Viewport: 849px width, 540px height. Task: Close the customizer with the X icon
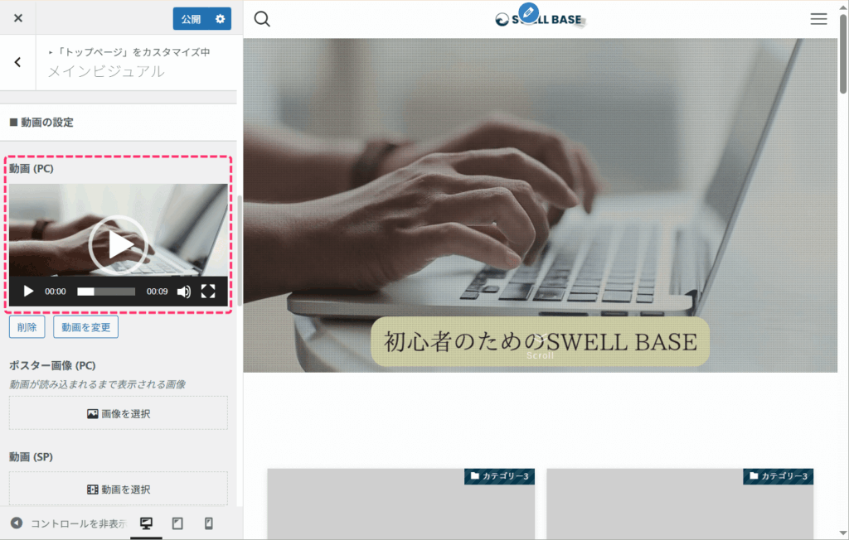click(18, 18)
